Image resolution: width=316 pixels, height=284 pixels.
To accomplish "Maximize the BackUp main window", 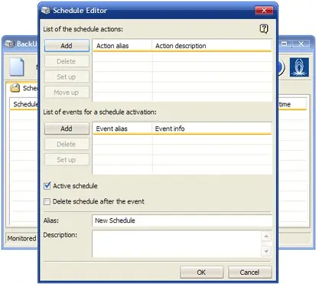I will click(x=284, y=44).
